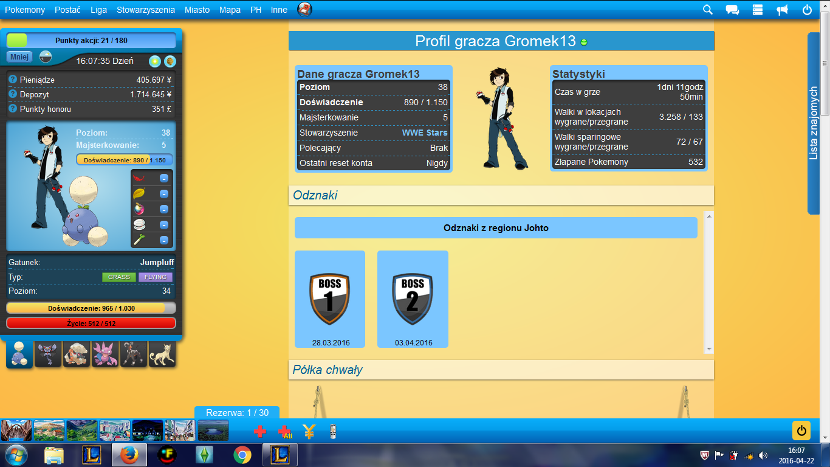Open the Miasto menu
This screenshot has height=467, width=830.
tap(197, 10)
